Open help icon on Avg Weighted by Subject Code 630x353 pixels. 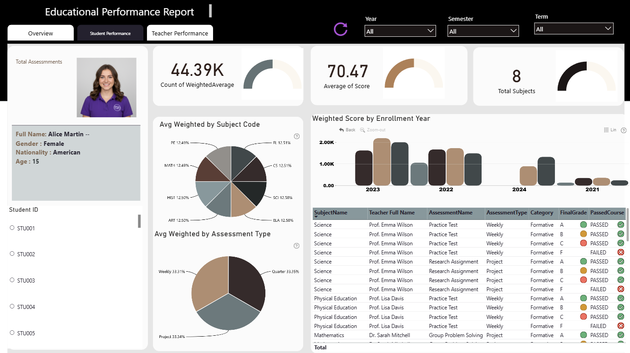pos(297,136)
